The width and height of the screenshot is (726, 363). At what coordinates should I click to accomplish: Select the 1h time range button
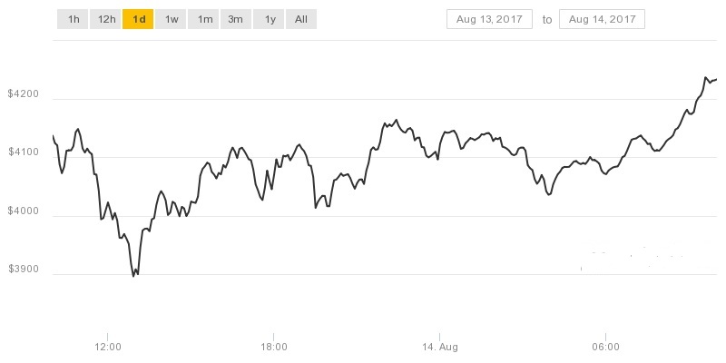[x=73, y=19]
